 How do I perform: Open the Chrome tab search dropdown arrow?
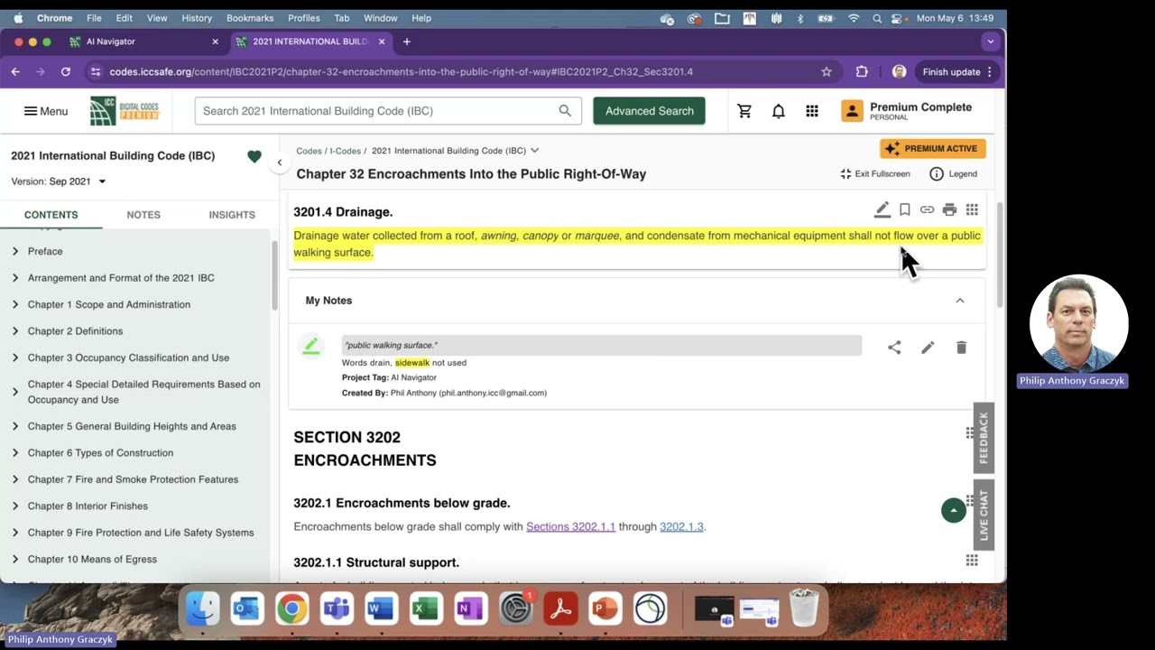click(990, 42)
